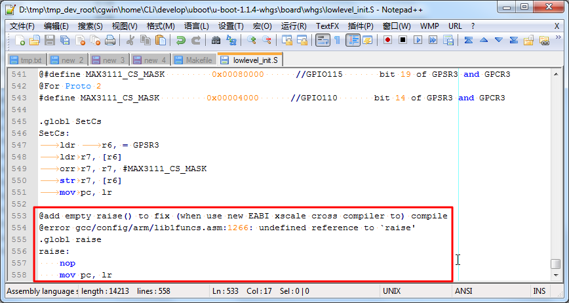Image resolution: width=569 pixels, height=303 pixels.
Task: Expand toolbar overflow chevron
Action: 558,37
